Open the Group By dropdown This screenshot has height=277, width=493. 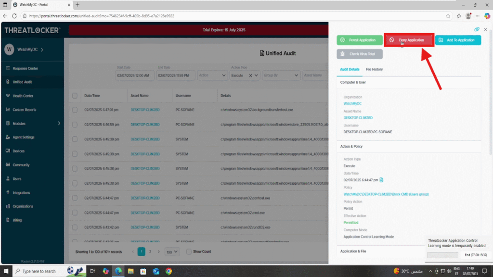(281, 76)
